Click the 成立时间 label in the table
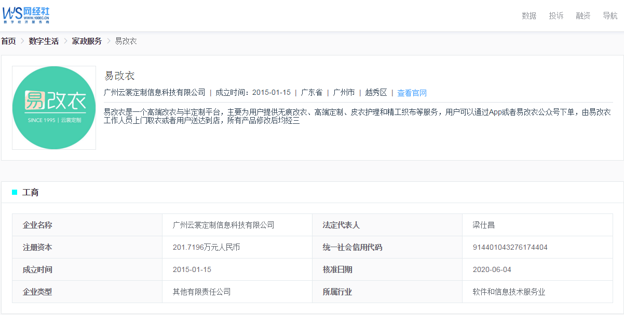 [x=37, y=269]
